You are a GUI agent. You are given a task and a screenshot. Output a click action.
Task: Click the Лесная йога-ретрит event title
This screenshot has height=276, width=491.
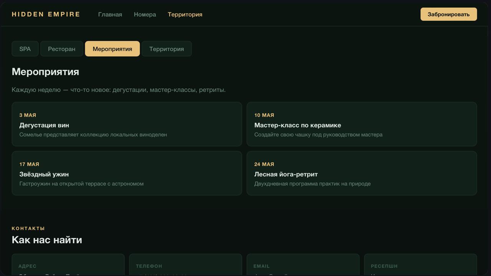[286, 174]
